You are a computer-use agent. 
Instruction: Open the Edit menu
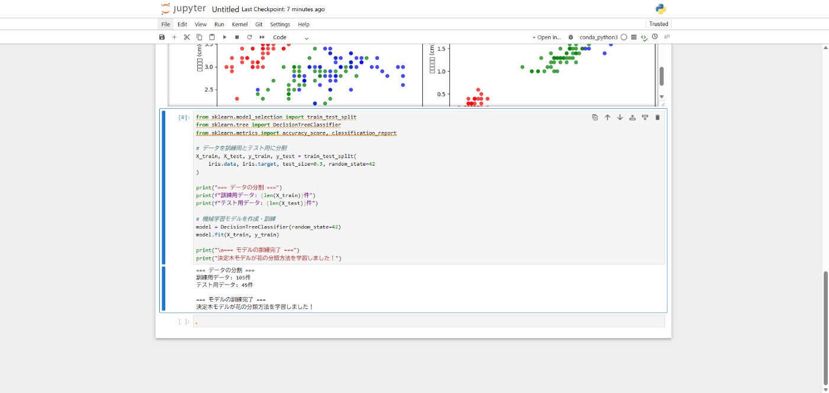tap(182, 24)
